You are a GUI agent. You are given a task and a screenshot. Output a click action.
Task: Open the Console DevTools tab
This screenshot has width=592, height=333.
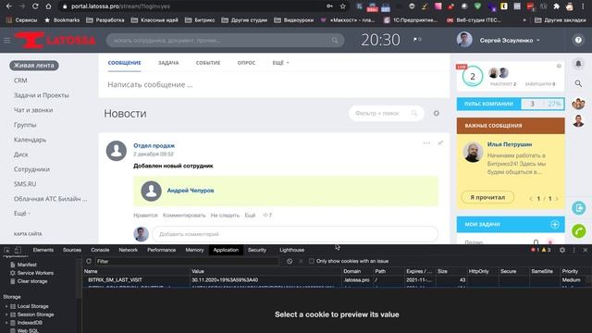(100, 250)
